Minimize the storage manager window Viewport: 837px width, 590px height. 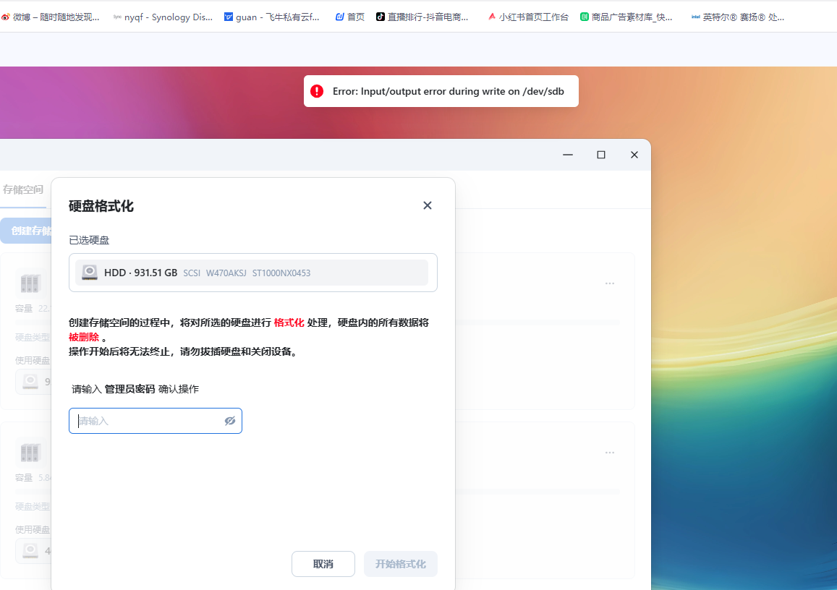568,155
